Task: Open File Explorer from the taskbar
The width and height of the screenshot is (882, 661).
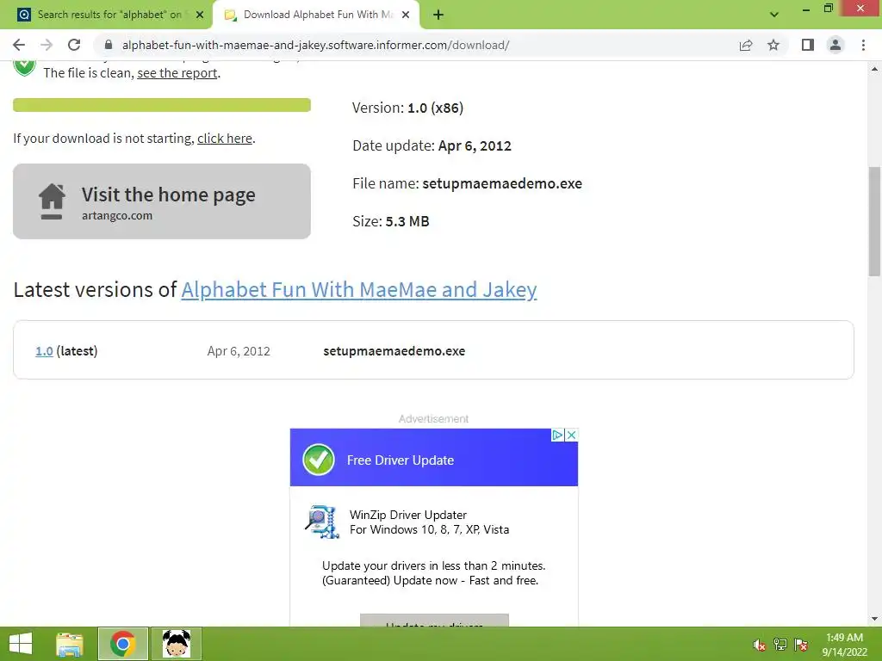Action: [x=70, y=644]
